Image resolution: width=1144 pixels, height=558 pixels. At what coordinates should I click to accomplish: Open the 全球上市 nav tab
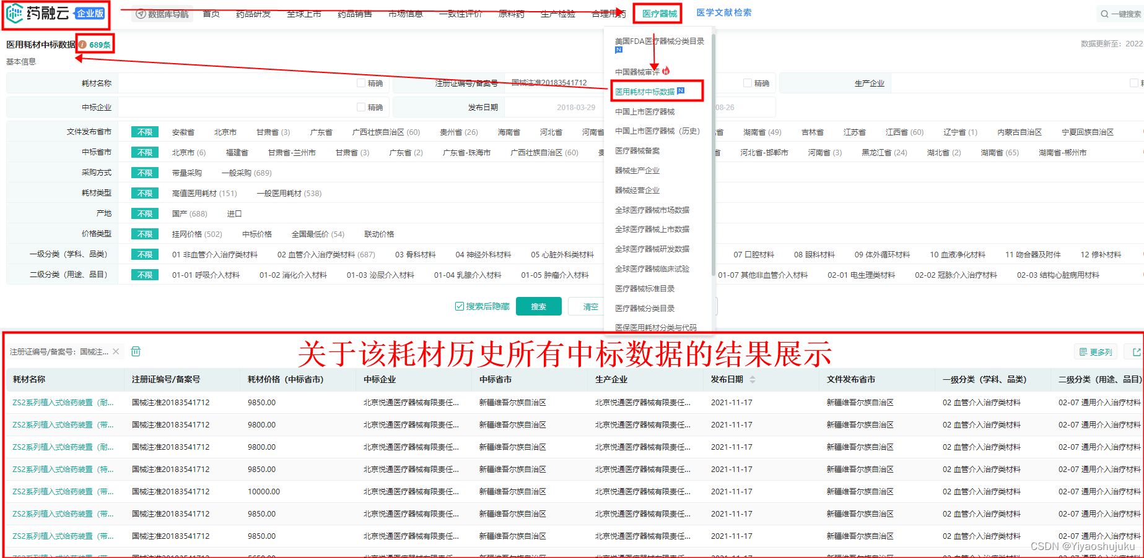coord(304,14)
